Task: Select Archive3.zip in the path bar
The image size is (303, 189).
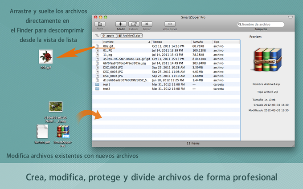Action: (130, 36)
